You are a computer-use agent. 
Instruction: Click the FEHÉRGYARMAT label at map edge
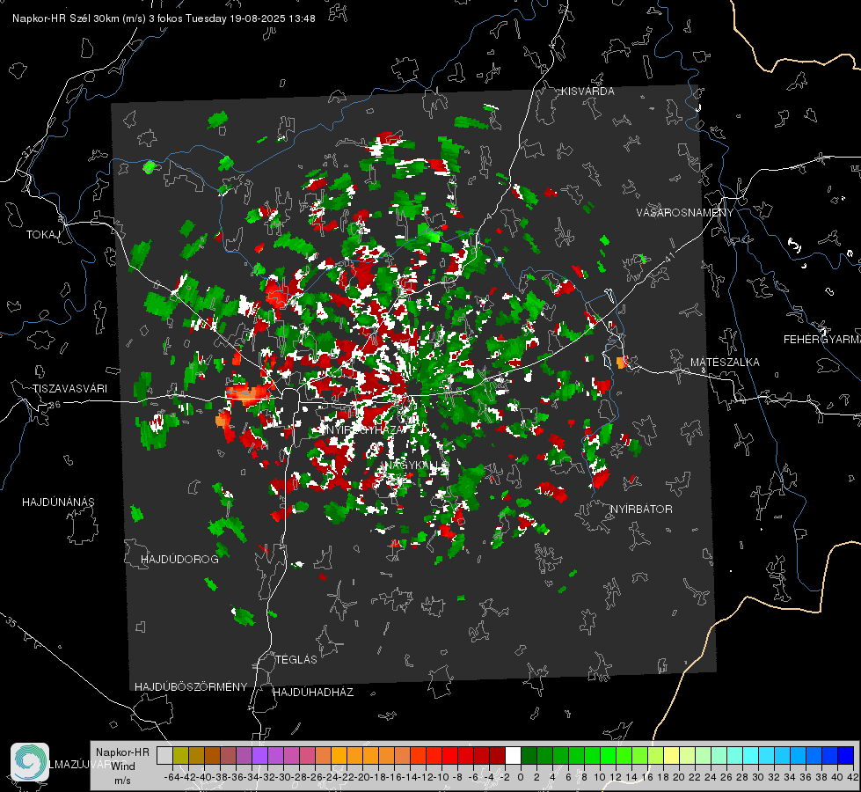tap(822, 340)
